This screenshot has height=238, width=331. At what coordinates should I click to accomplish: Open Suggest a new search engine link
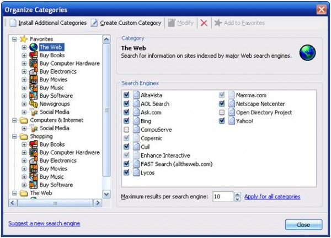44,223
